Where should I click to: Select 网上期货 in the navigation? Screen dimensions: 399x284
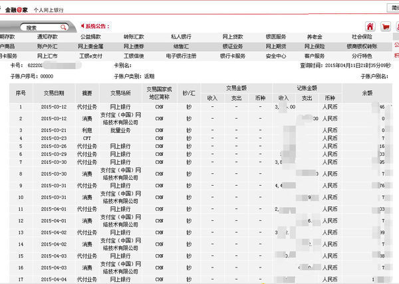276,46
